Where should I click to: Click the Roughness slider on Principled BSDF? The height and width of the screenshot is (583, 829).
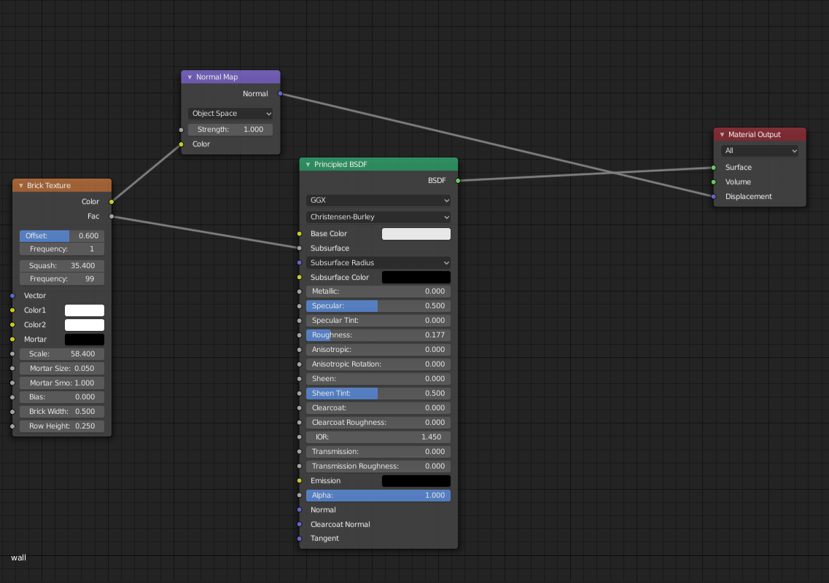[x=378, y=334]
